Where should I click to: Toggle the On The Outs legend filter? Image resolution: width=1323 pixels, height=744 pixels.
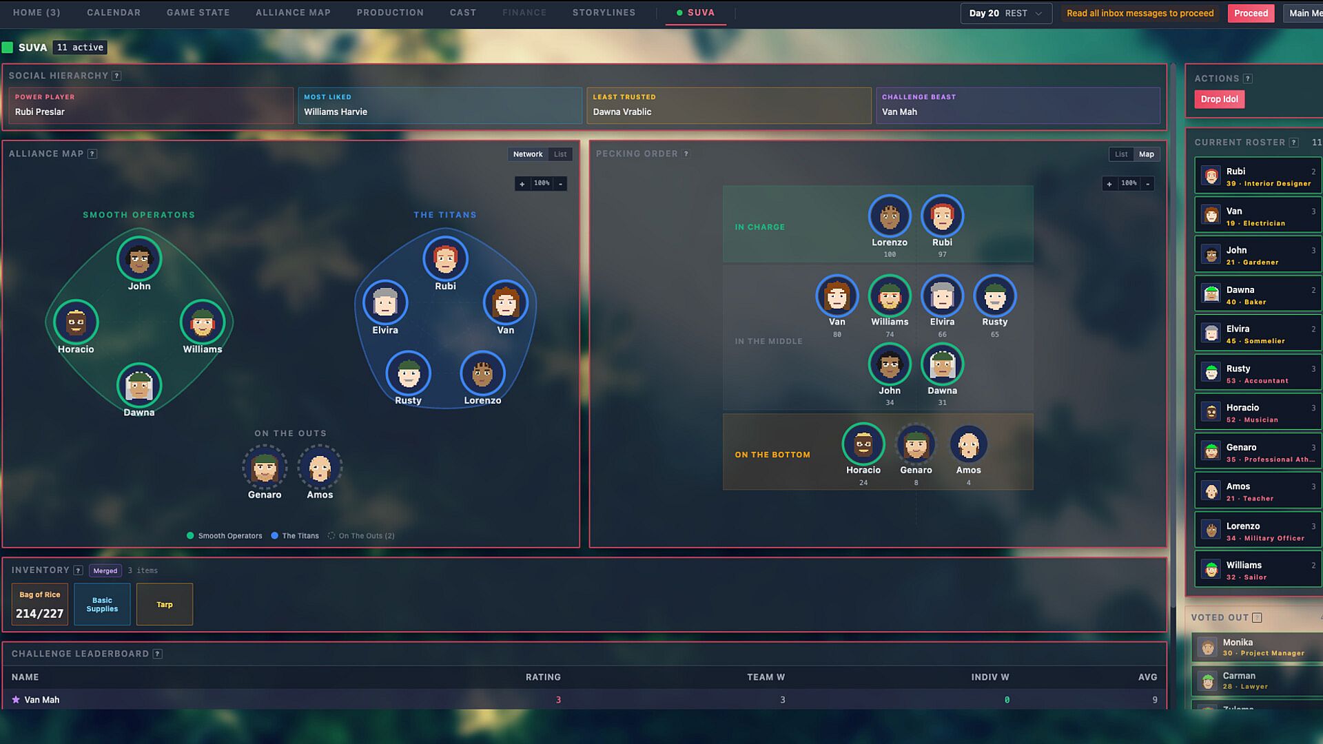pos(360,536)
